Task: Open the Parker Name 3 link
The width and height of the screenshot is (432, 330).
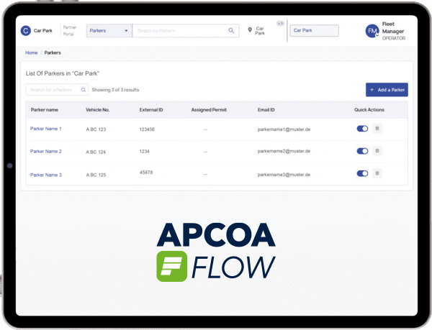Action: click(x=46, y=175)
